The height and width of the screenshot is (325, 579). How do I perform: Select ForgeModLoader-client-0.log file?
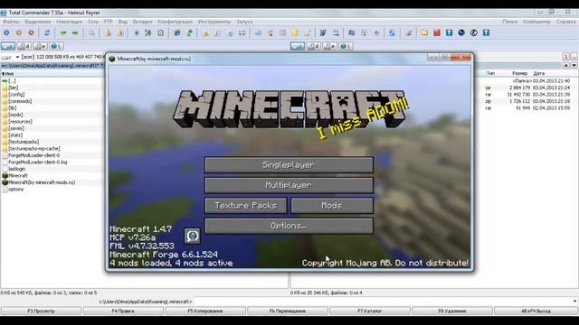(x=38, y=162)
